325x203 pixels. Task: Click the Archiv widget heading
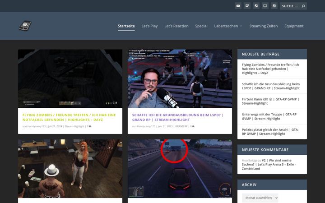click(x=249, y=185)
